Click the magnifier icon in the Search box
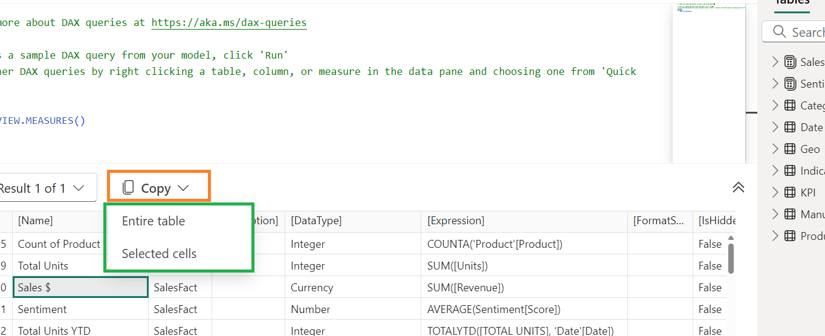Viewport: 825px width, 336px height. click(780, 32)
